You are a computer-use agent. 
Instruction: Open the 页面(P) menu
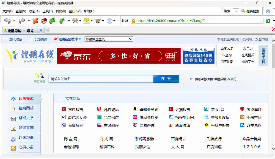click(x=61, y=11)
